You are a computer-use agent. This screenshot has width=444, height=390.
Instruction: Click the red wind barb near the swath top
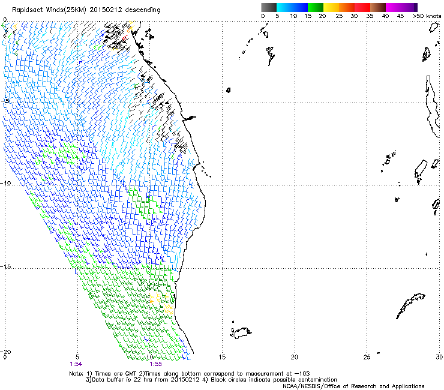click(x=124, y=38)
